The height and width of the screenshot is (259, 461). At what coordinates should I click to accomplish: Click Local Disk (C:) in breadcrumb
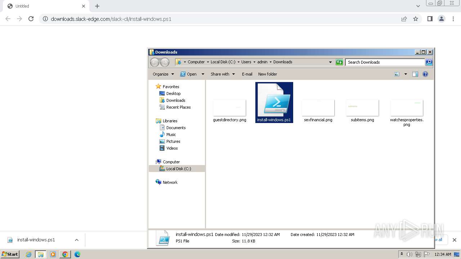[223, 62]
